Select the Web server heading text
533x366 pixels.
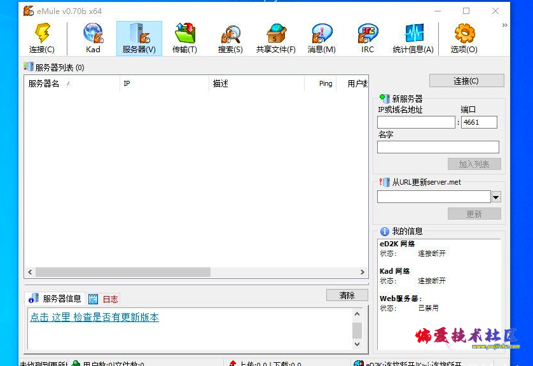tap(401, 299)
